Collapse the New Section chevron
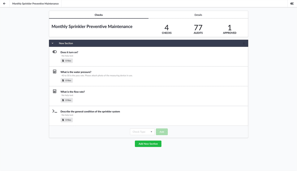The image size is (297, 171). tap(53, 43)
